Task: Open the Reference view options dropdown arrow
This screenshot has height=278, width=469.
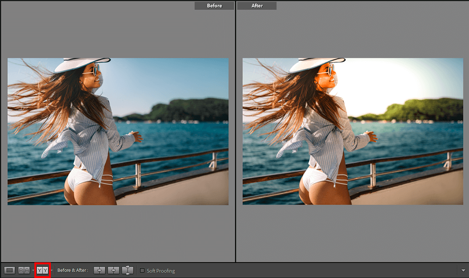Action: coord(33,271)
